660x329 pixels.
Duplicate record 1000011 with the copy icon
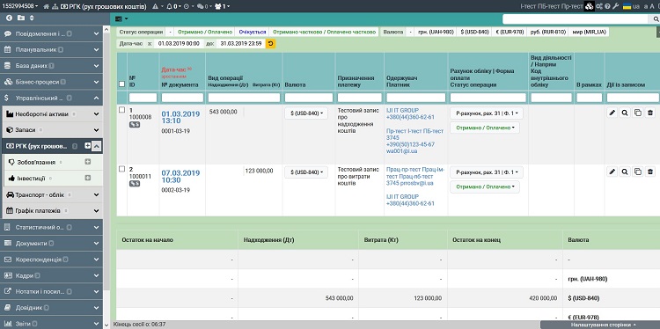(x=638, y=172)
